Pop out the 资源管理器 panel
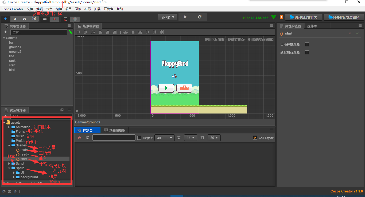 coord(62,110)
